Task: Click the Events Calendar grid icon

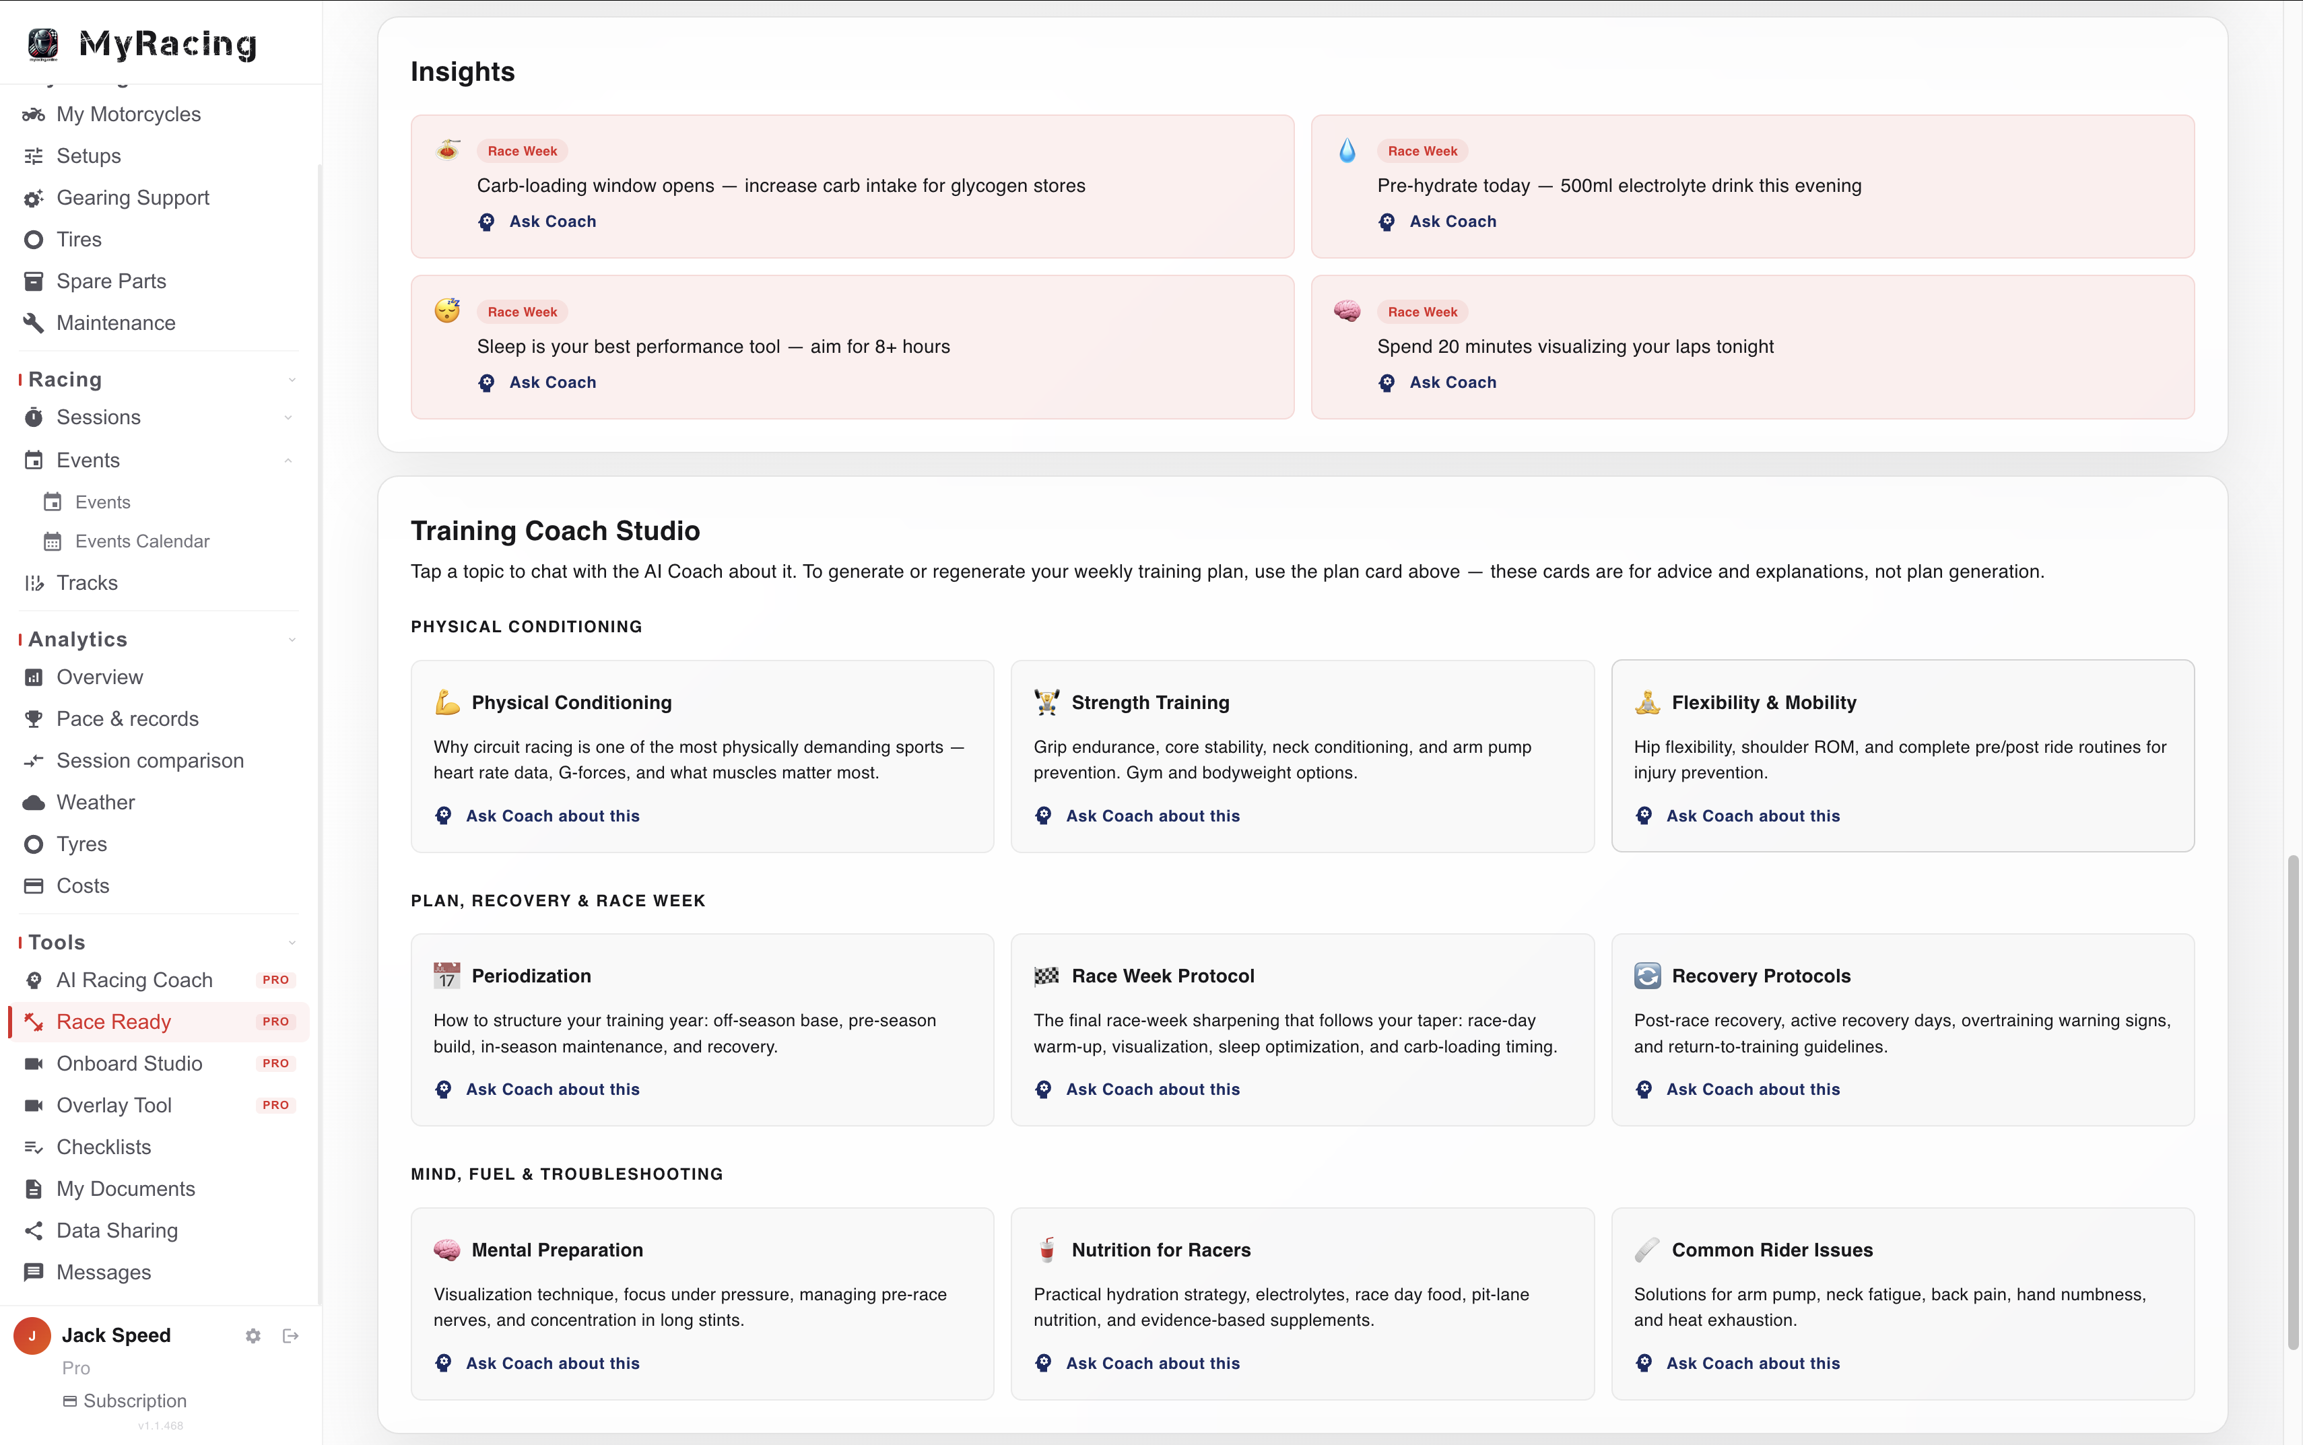Action: point(53,542)
